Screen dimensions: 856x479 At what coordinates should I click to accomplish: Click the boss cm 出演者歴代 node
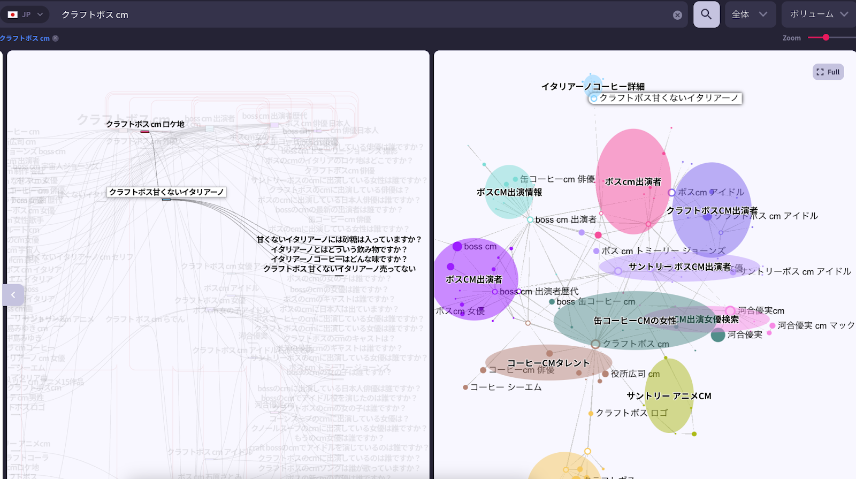tap(535, 292)
